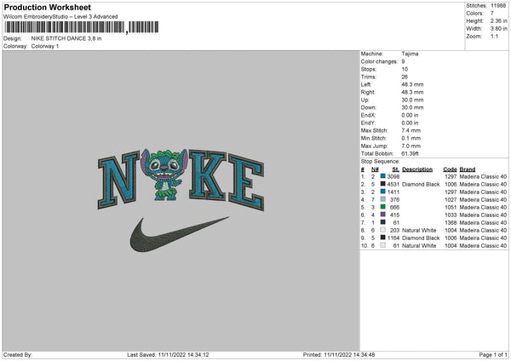Pick the blue swatch in stop row 1
511x361 pixels.
pyautogui.click(x=383, y=176)
